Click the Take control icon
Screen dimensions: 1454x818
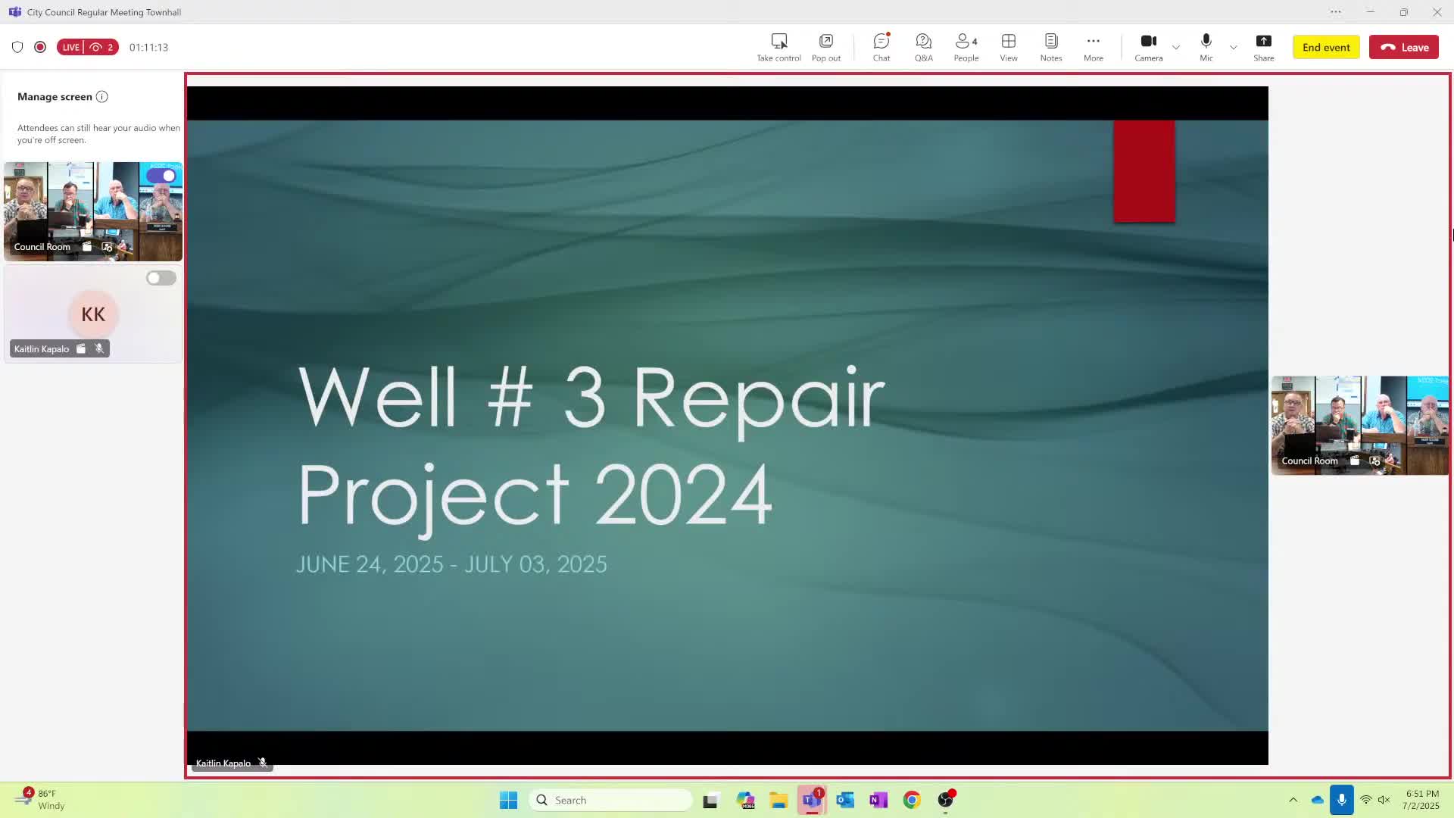pos(778,47)
